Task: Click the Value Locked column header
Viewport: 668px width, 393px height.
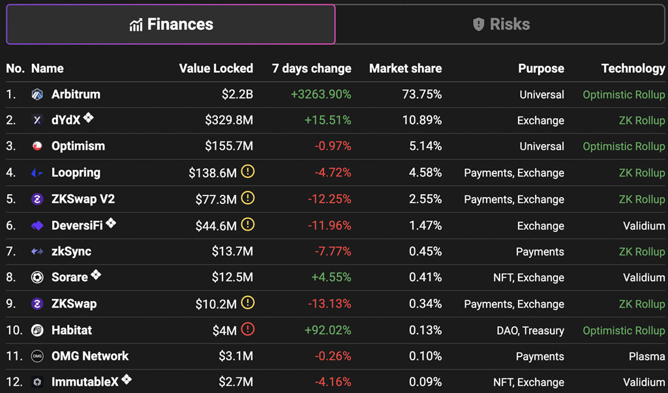Action: (x=216, y=68)
